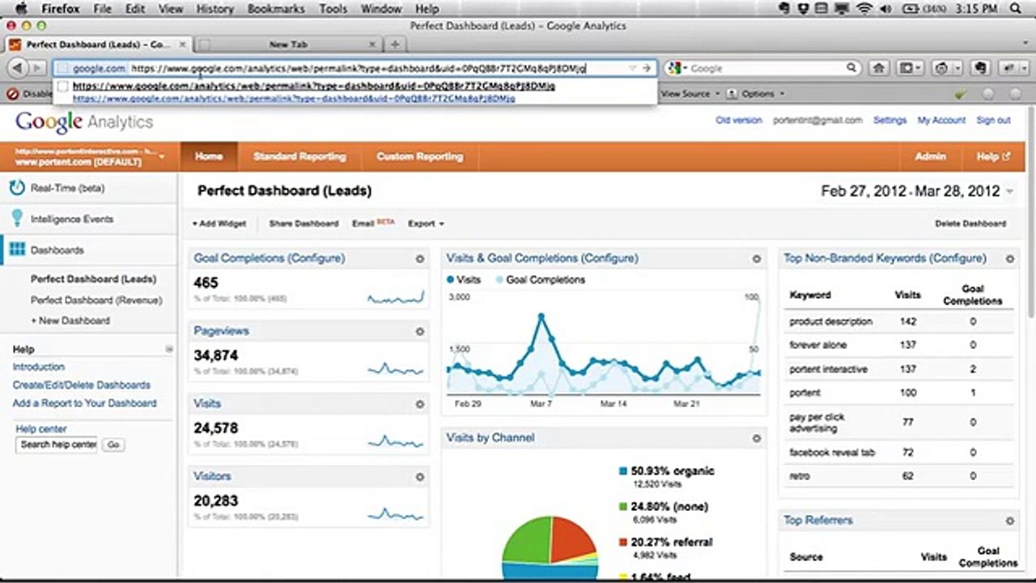The height and width of the screenshot is (583, 1036).
Task: Close the New Tab tab
Action: tap(372, 45)
